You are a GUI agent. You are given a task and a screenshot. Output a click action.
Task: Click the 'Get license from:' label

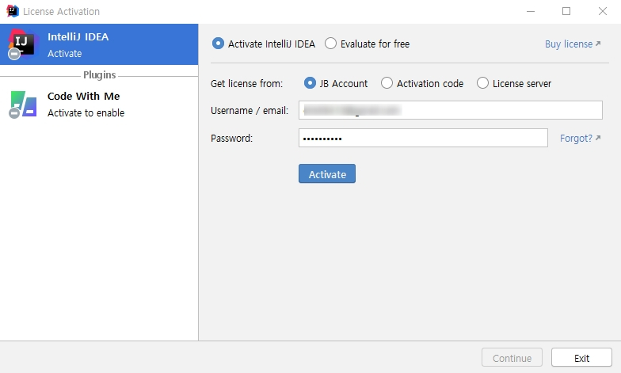pyautogui.click(x=247, y=84)
